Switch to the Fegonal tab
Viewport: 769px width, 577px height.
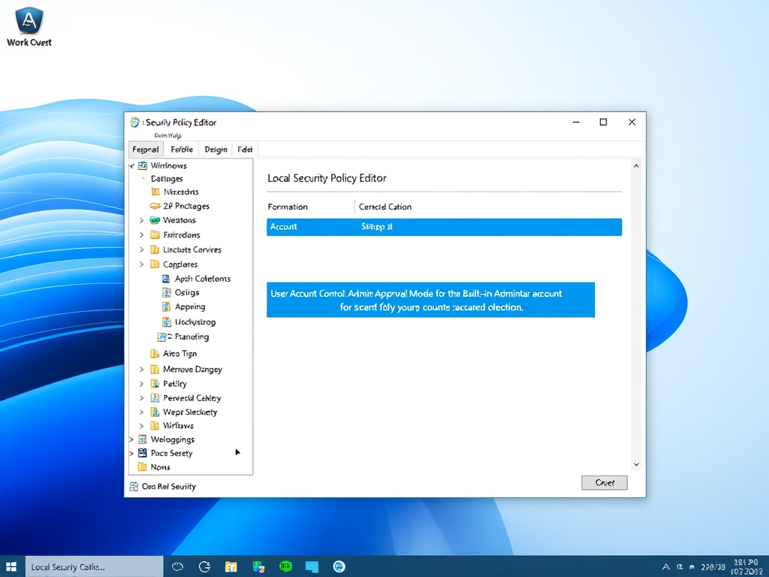tap(146, 150)
